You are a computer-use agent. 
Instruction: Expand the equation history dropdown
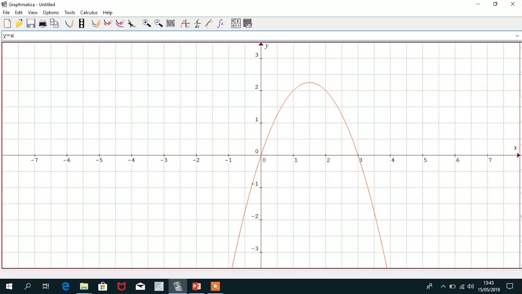click(517, 36)
